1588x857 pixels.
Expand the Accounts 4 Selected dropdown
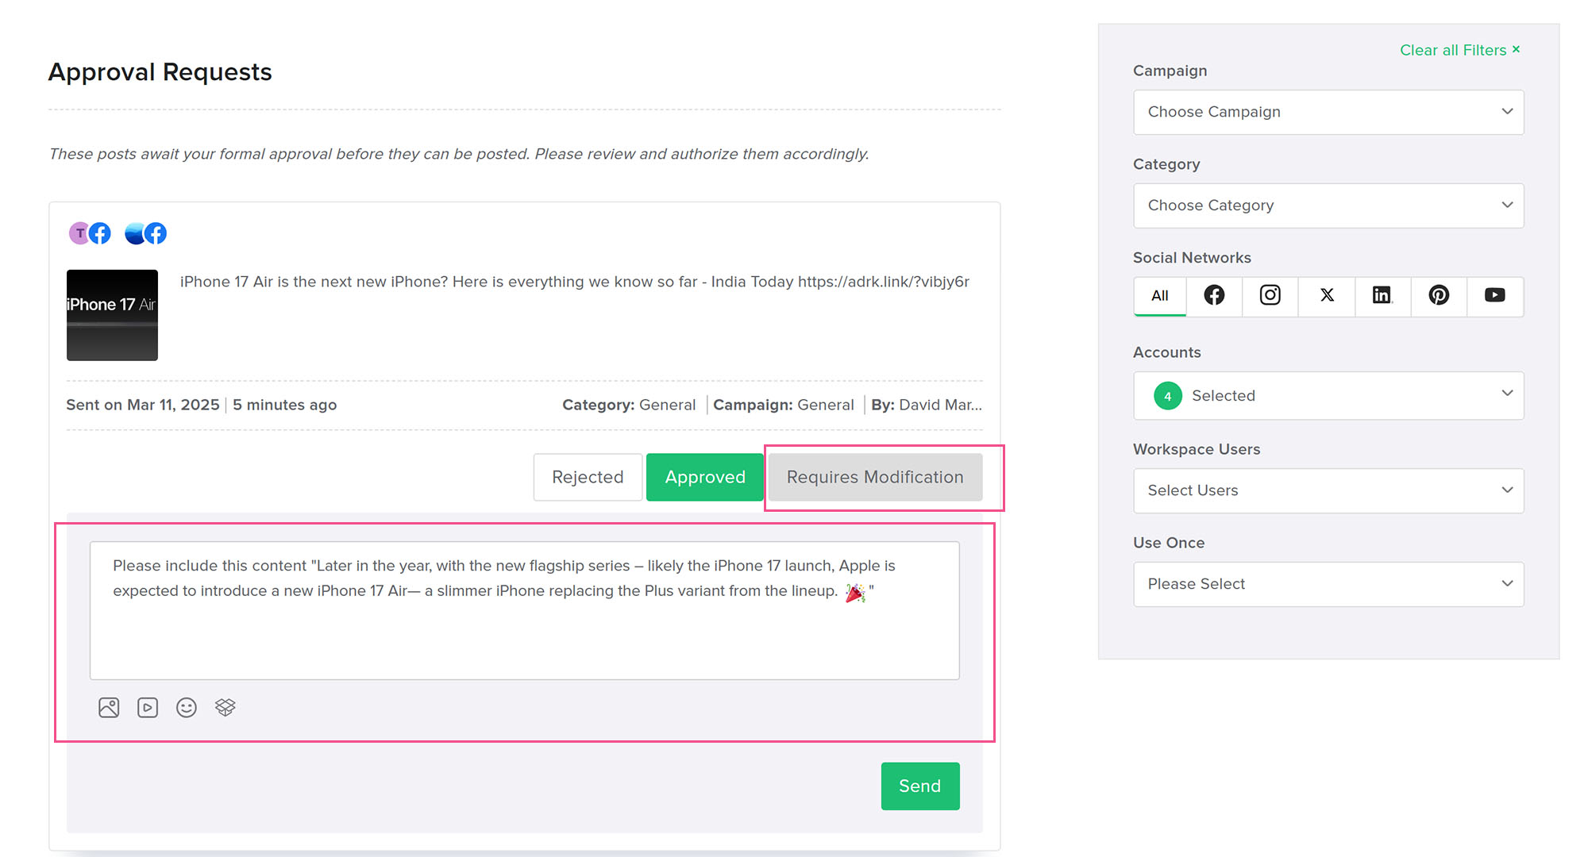1328,395
